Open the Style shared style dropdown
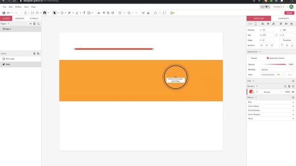 point(272,75)
